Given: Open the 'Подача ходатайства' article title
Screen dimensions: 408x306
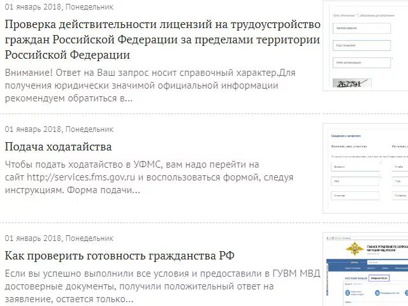Looking at the screenshot, I should tap(58, 147).
